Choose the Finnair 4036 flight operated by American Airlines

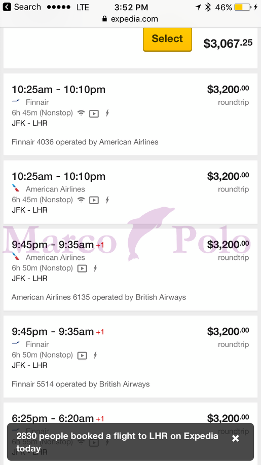tap(131, 114)
